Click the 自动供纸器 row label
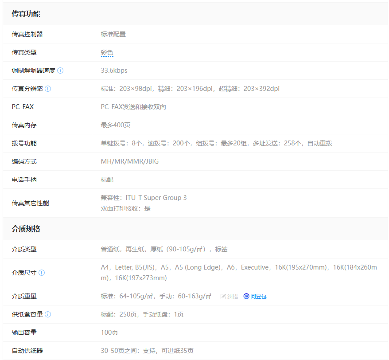Image resolution: width=389 pixels, height=360 pixels. pyautogui.click(x=27, y=351)
